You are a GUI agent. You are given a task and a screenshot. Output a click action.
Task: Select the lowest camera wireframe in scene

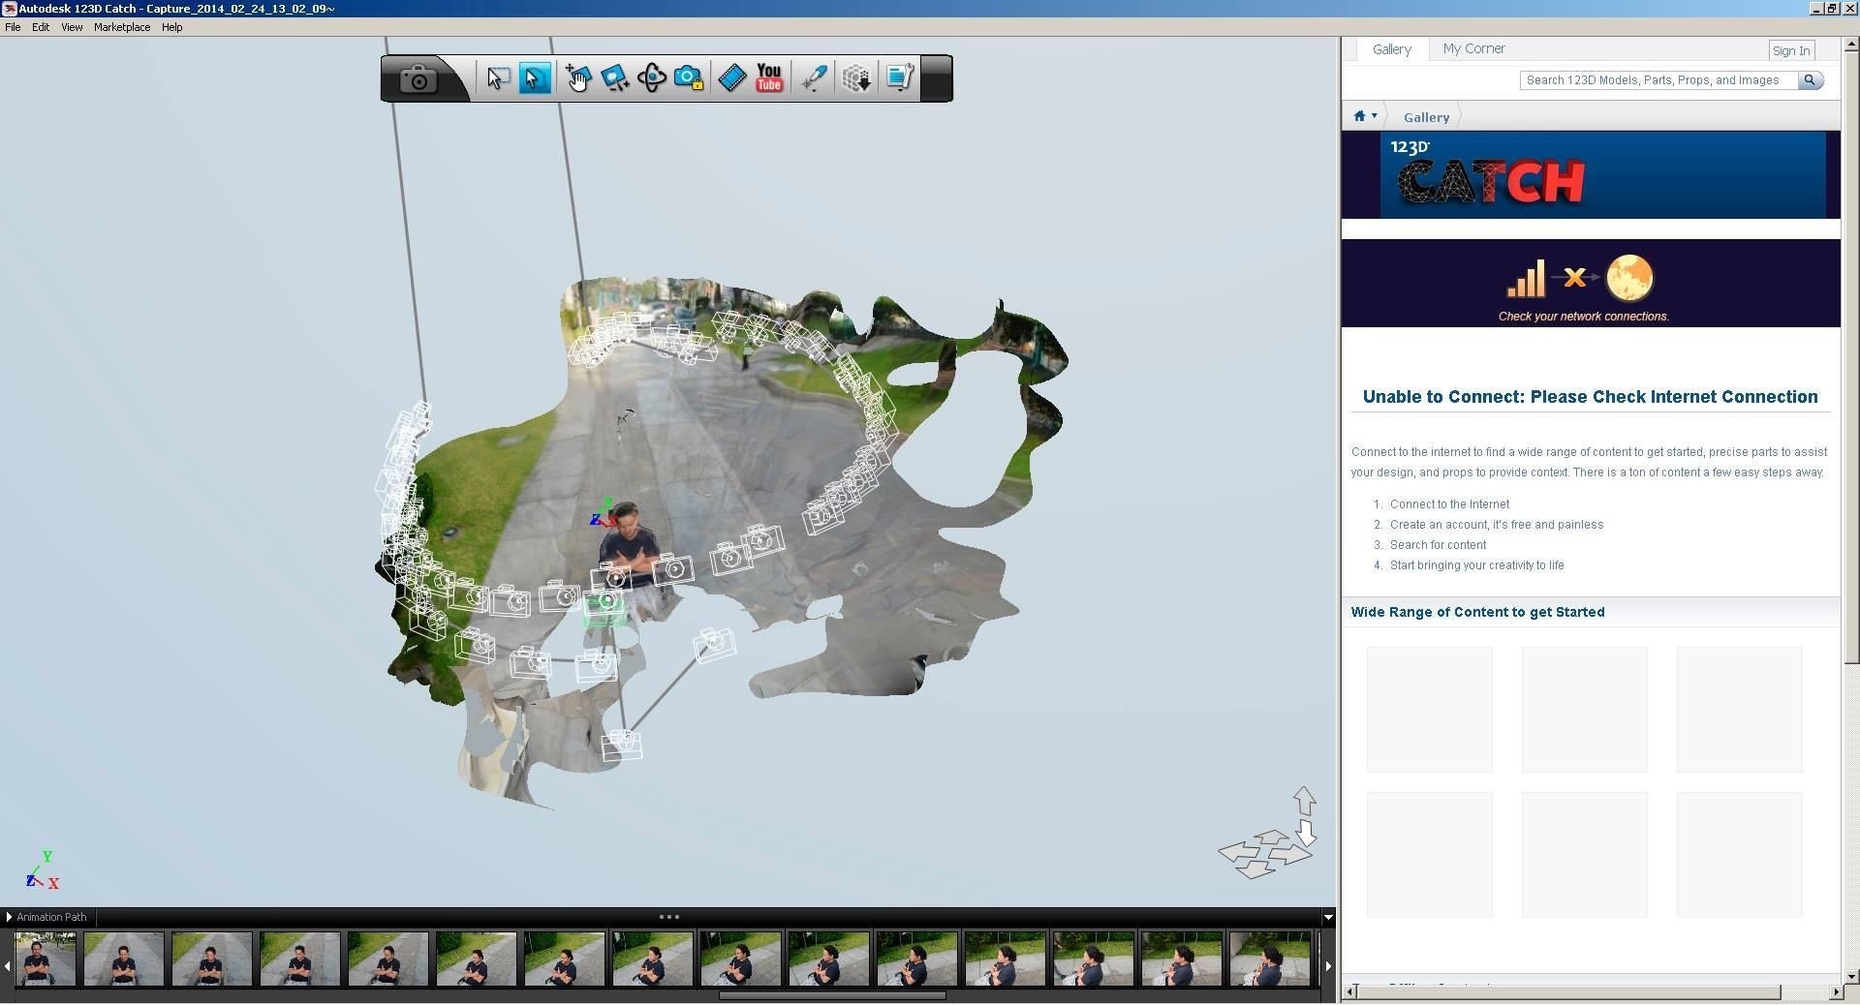621,746
